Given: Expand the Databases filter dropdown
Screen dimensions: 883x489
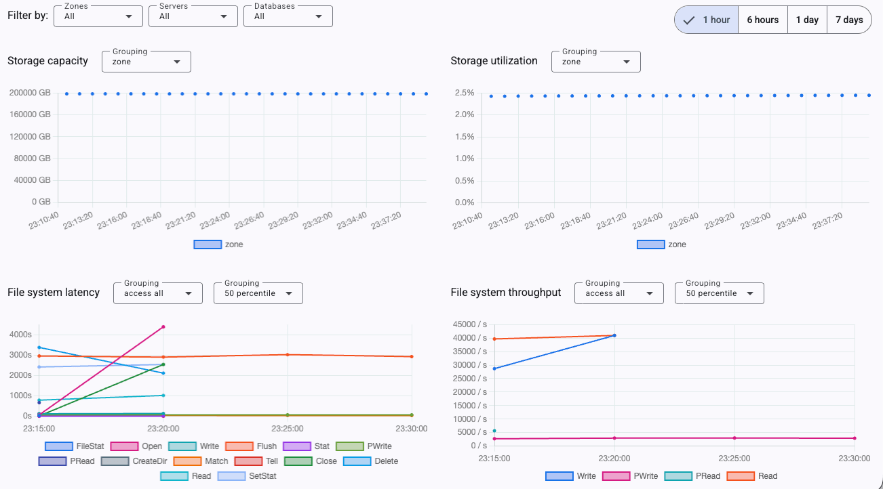Looking at the screenshot, I should 288,16.
